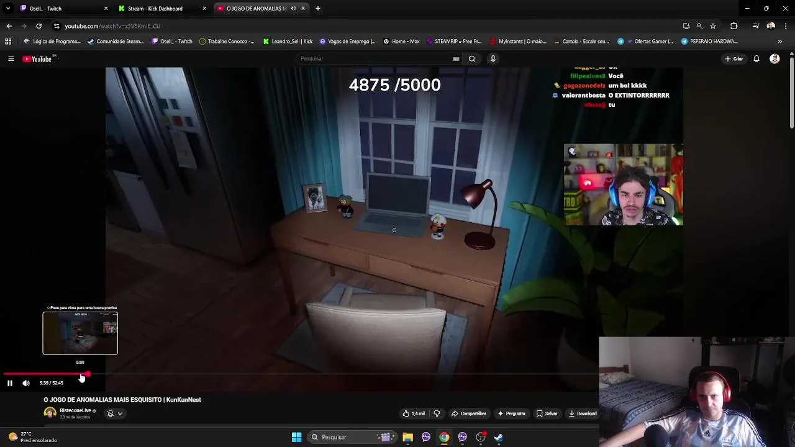Pause the YouTube video
Viewport: 795px width, 447px height.
pyautogui.click(x=10, y=383)
